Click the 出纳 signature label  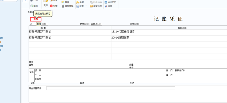[x=133, y=83]
